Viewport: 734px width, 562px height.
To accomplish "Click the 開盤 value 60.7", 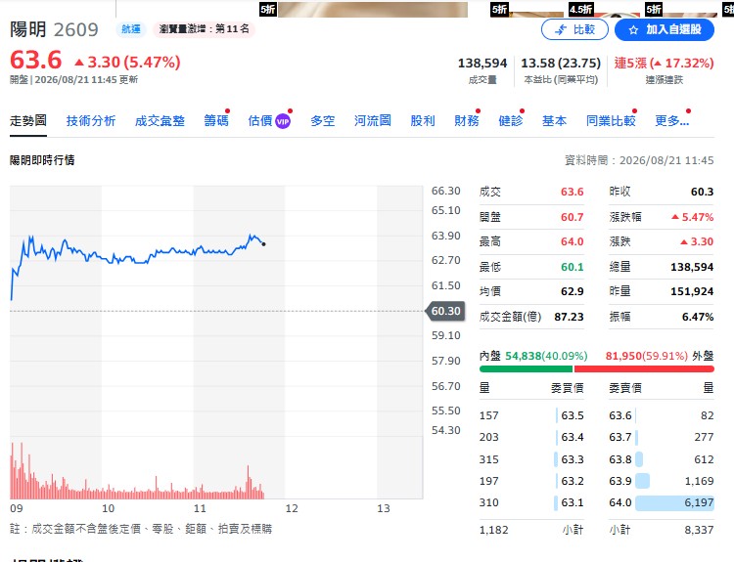I will coord(573,217).
